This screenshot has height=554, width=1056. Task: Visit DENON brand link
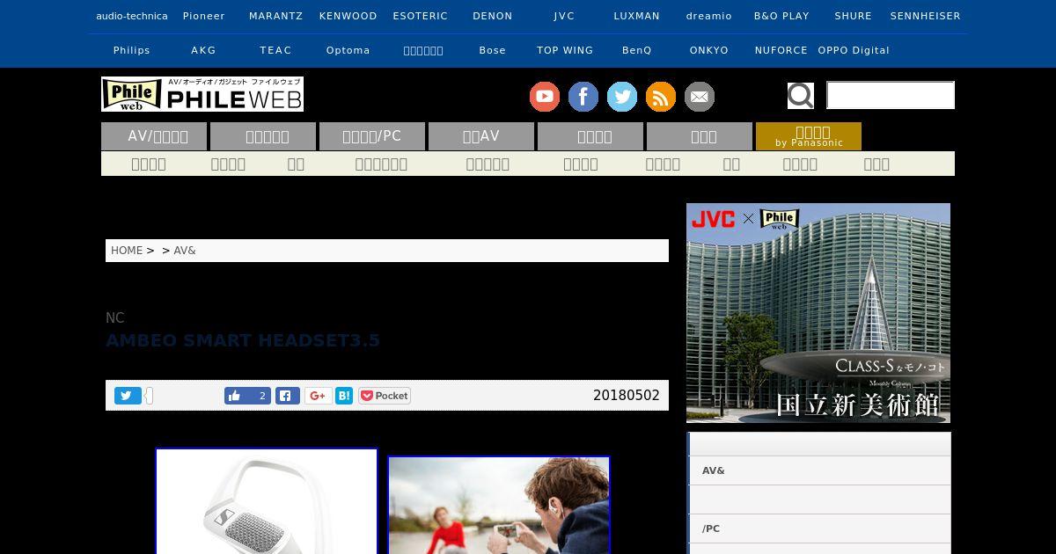point(493,16)
